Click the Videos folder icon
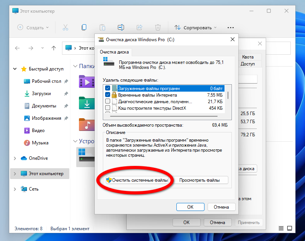The width and height of the screenshot is (305, 241). click(87, 82)
